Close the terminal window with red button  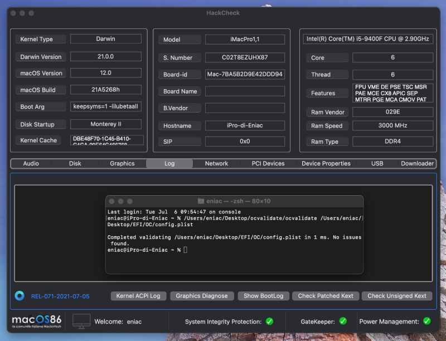coord(111,201)
